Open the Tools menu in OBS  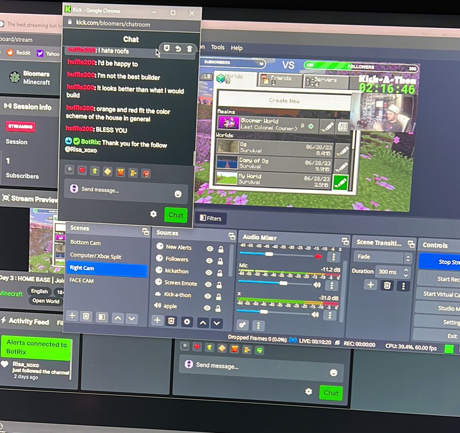point(218,47)
